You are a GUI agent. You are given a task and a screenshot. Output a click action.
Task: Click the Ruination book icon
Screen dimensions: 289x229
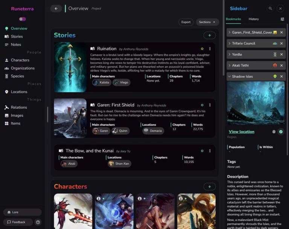(93, 49)
